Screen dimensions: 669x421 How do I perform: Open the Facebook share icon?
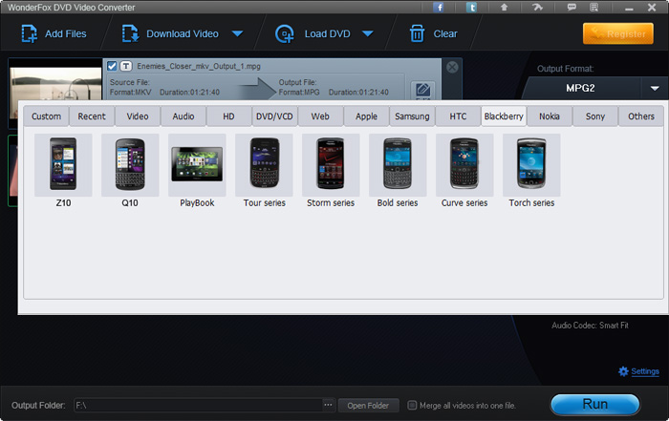(438, 8)
